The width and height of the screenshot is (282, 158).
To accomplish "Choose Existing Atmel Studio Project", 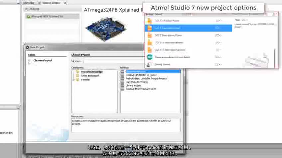I will click(x=140, y=89).
